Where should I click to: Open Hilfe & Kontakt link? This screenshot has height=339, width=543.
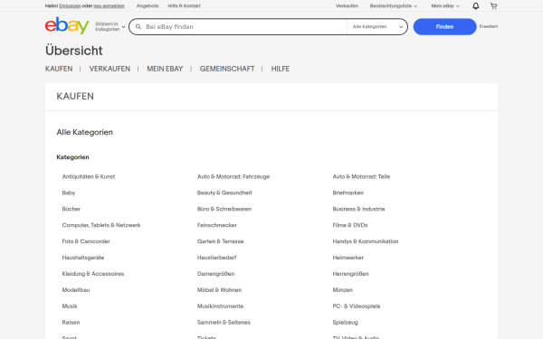click(x=184, y=6)
